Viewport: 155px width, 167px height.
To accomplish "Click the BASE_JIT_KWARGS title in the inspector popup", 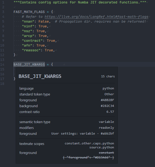I will (x=40, y=76).
